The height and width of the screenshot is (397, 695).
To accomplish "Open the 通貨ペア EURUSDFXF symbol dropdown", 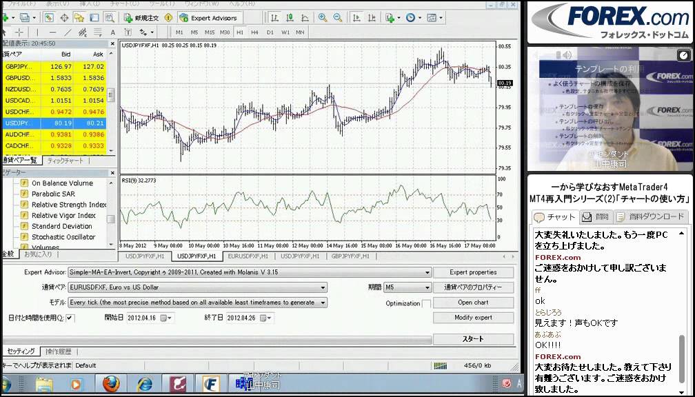I will (323, 287).
